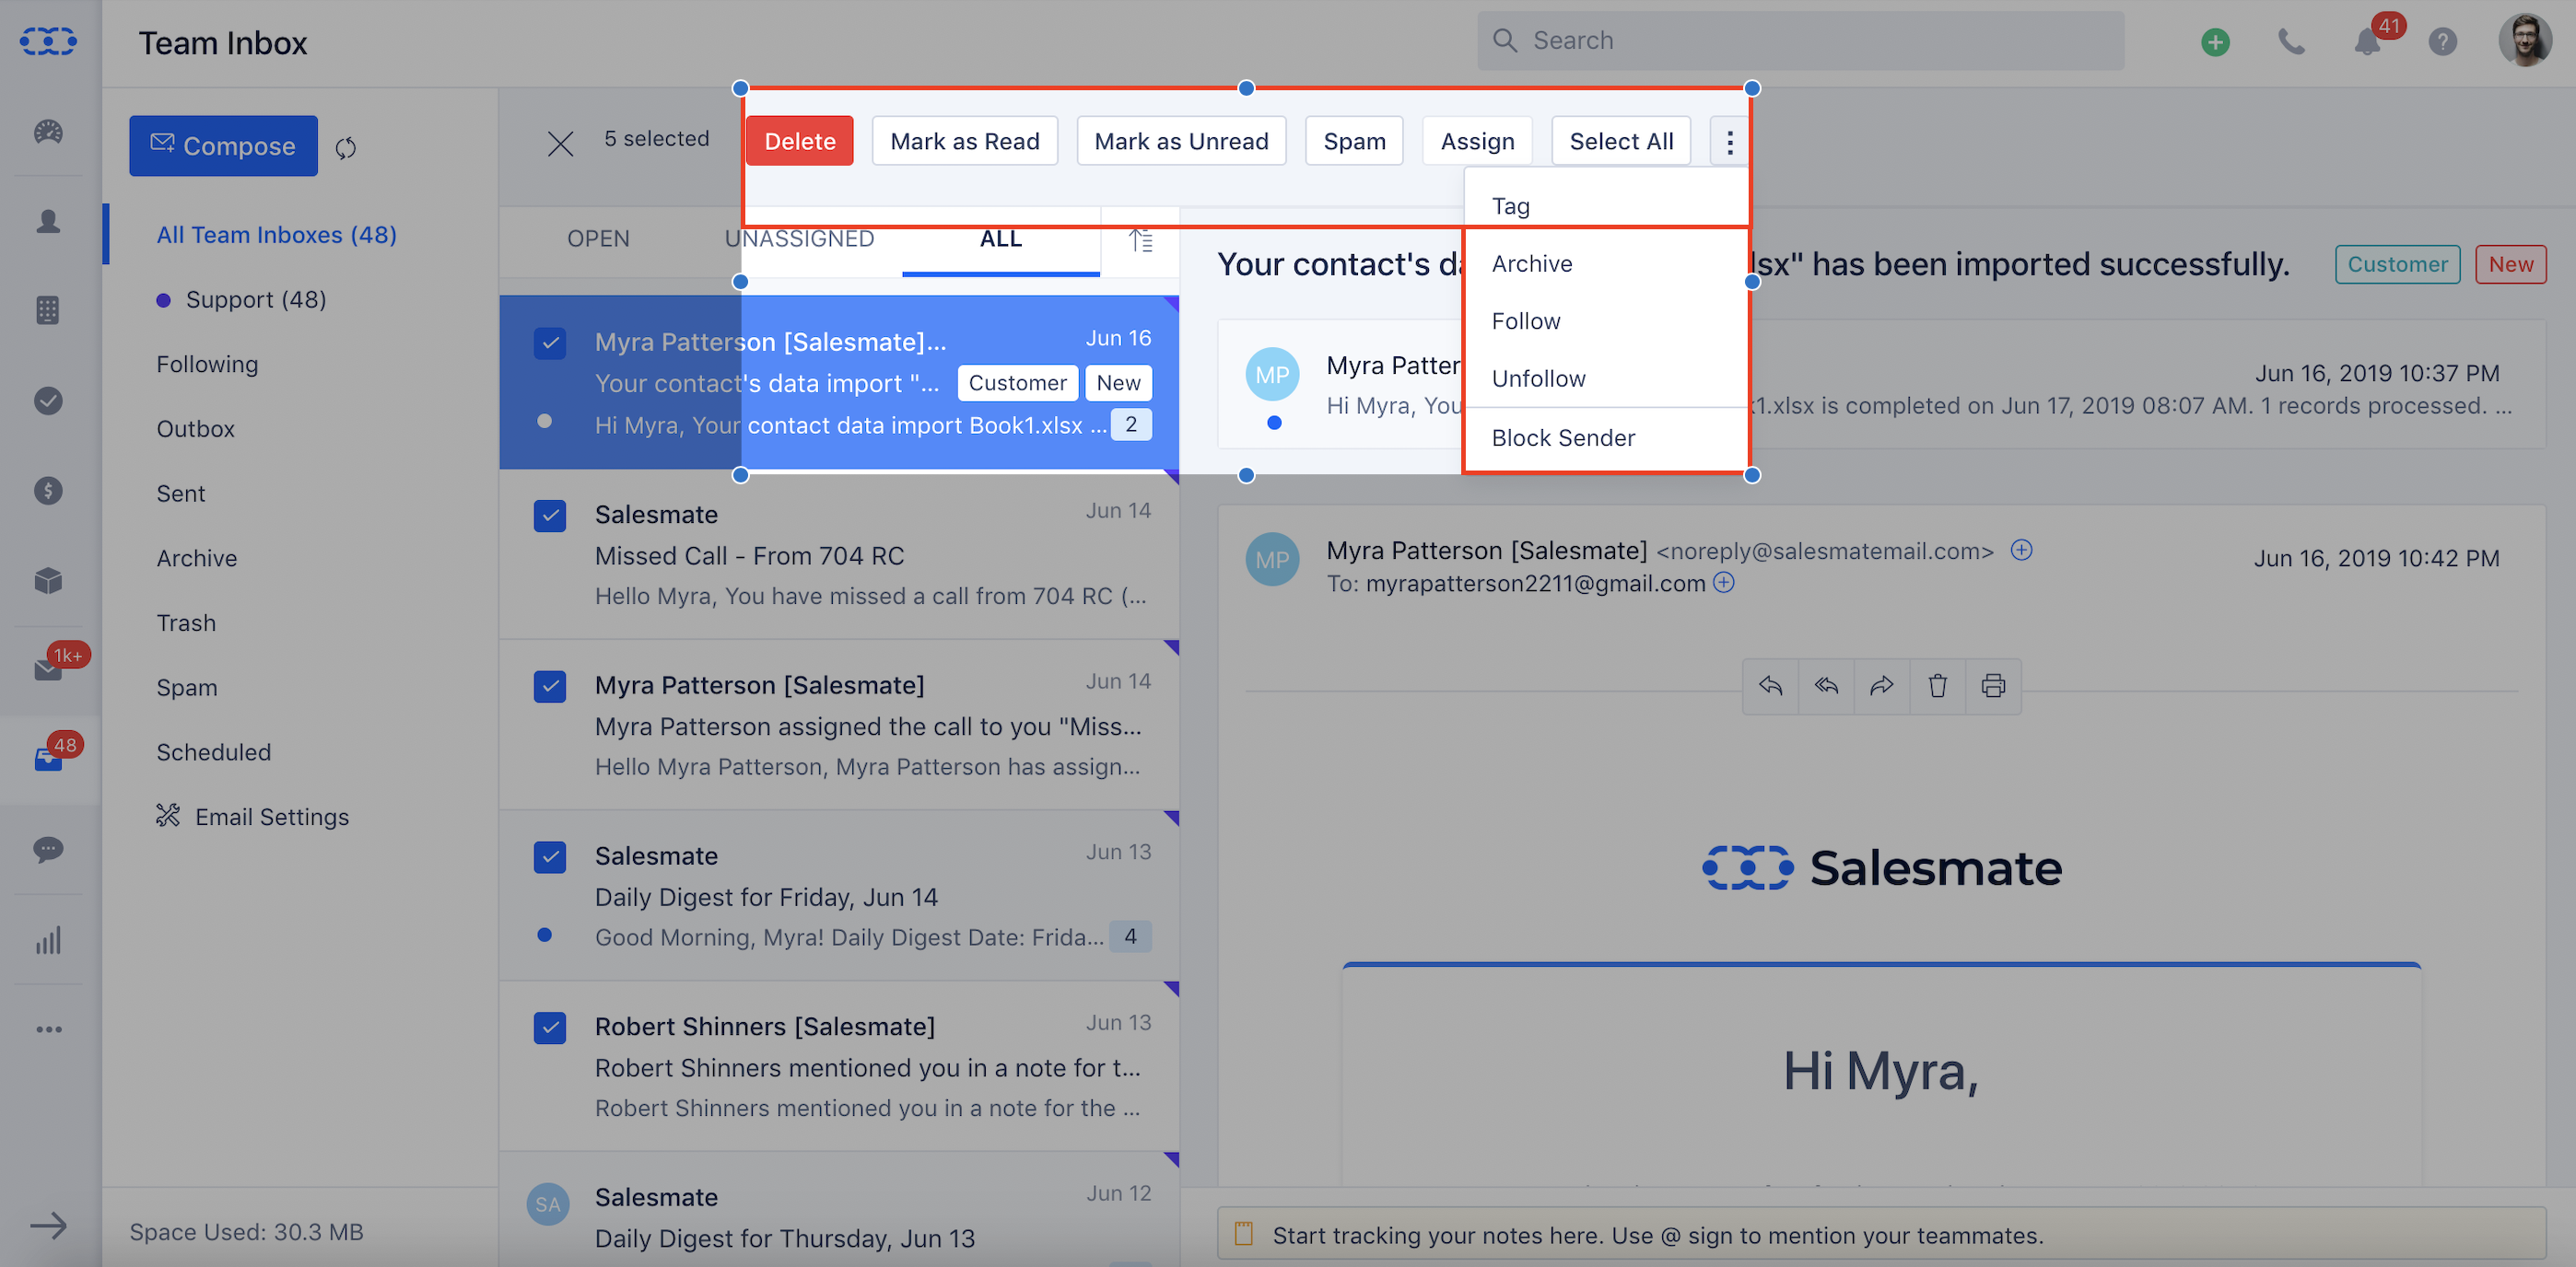Open the Deals dollar icon in sidebar

48,491
